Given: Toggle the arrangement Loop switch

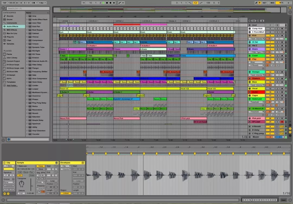Looking at the screenshot, I should (x=195, y=3).
